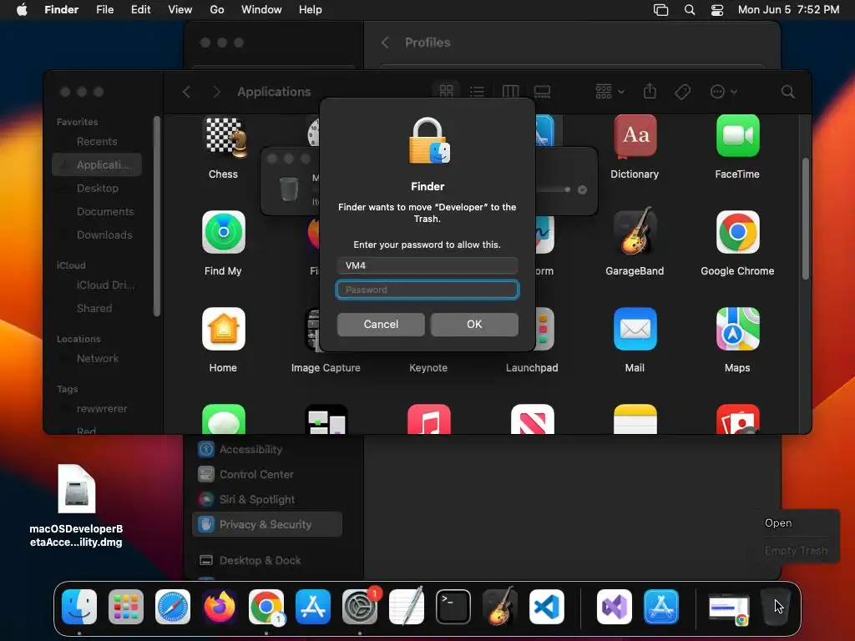
Task: Open Desktop & Dock in System Settings
Action: pyautogui.click(x=267, y=560)
